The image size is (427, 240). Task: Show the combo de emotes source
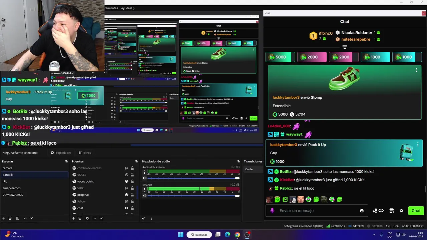click(x=126, y=168)
